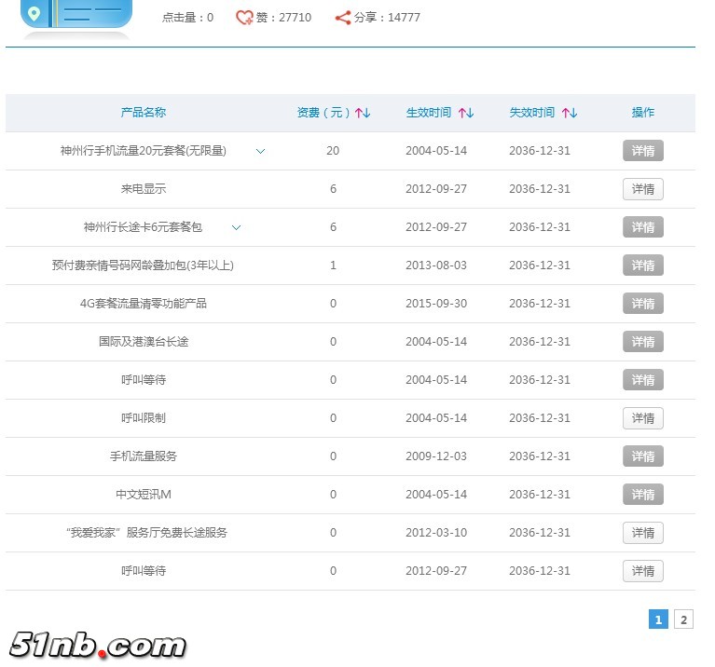The image size is (715, 667).
Task: Click effective date 2013-08-03
Action: [436, 265]
